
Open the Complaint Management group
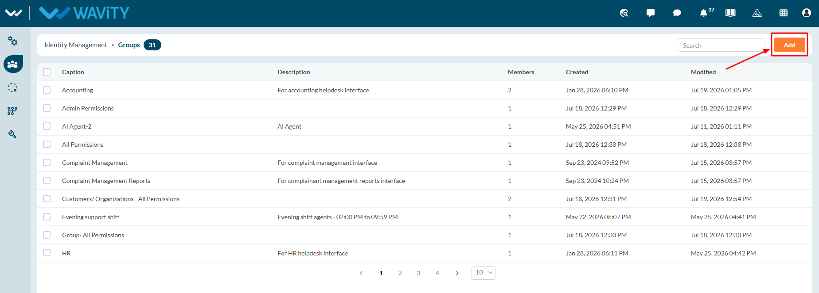tap(95, 163)
